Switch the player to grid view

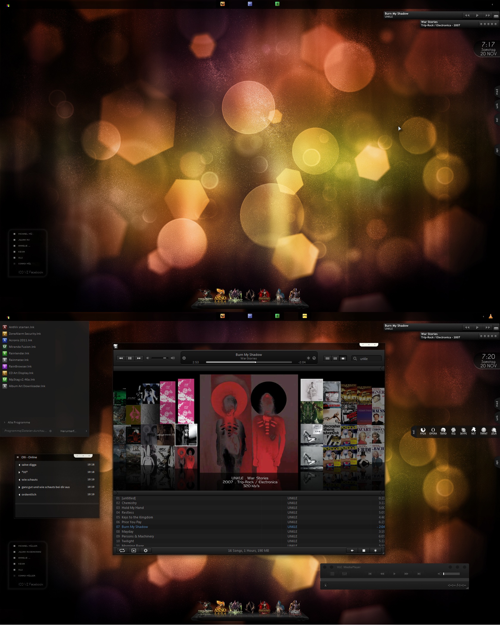tap(335, 358)
